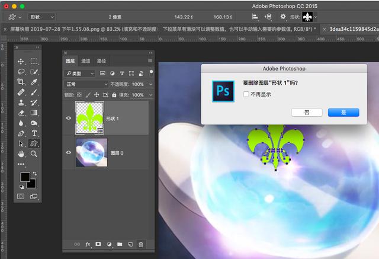Open the fill slider dropdown arrow
Viewport: 379px width, 259px height.
[x=151, y=95]
